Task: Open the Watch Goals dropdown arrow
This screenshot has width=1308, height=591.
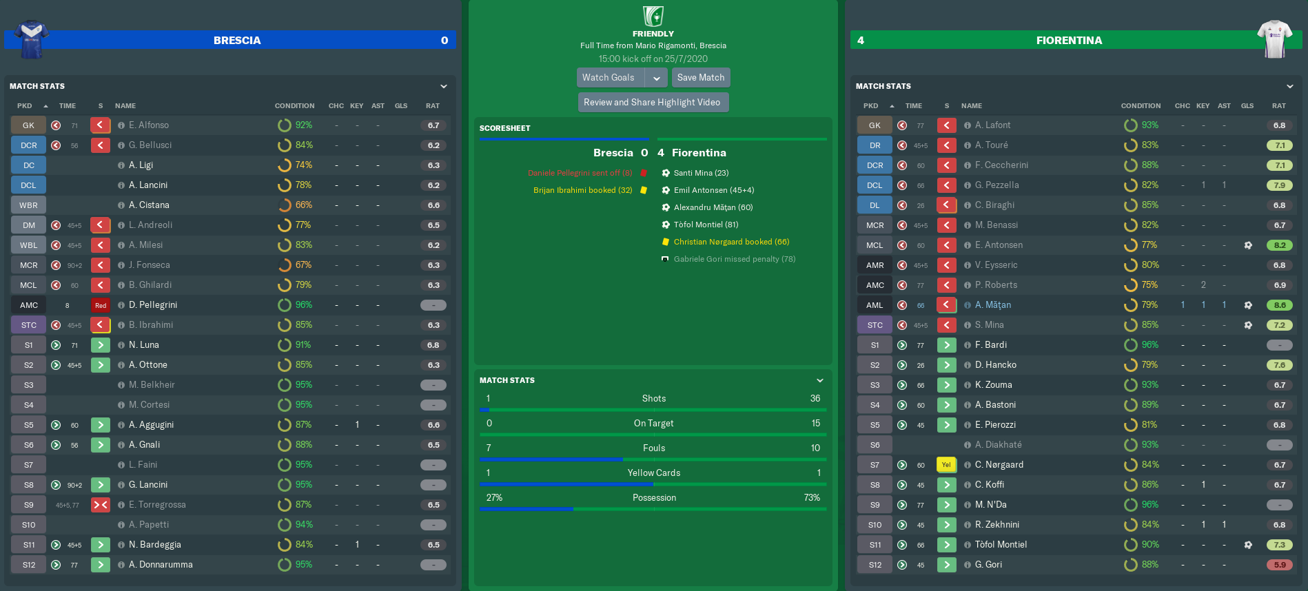Action: (657, 78)
